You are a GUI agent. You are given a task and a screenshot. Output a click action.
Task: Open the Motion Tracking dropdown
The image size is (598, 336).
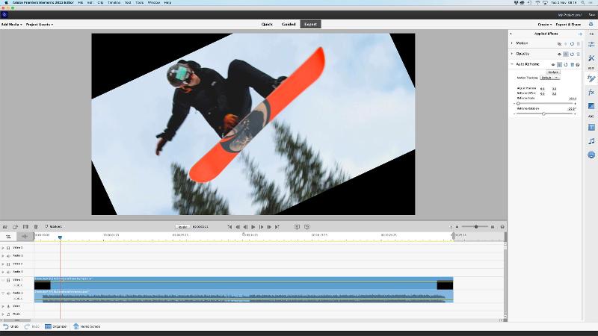tap(549, 78)
